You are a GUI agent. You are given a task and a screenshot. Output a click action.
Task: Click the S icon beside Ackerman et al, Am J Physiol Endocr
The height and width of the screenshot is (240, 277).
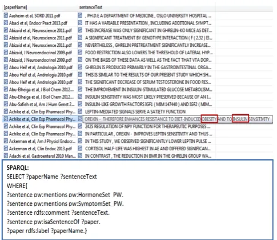tap(6, 141)
